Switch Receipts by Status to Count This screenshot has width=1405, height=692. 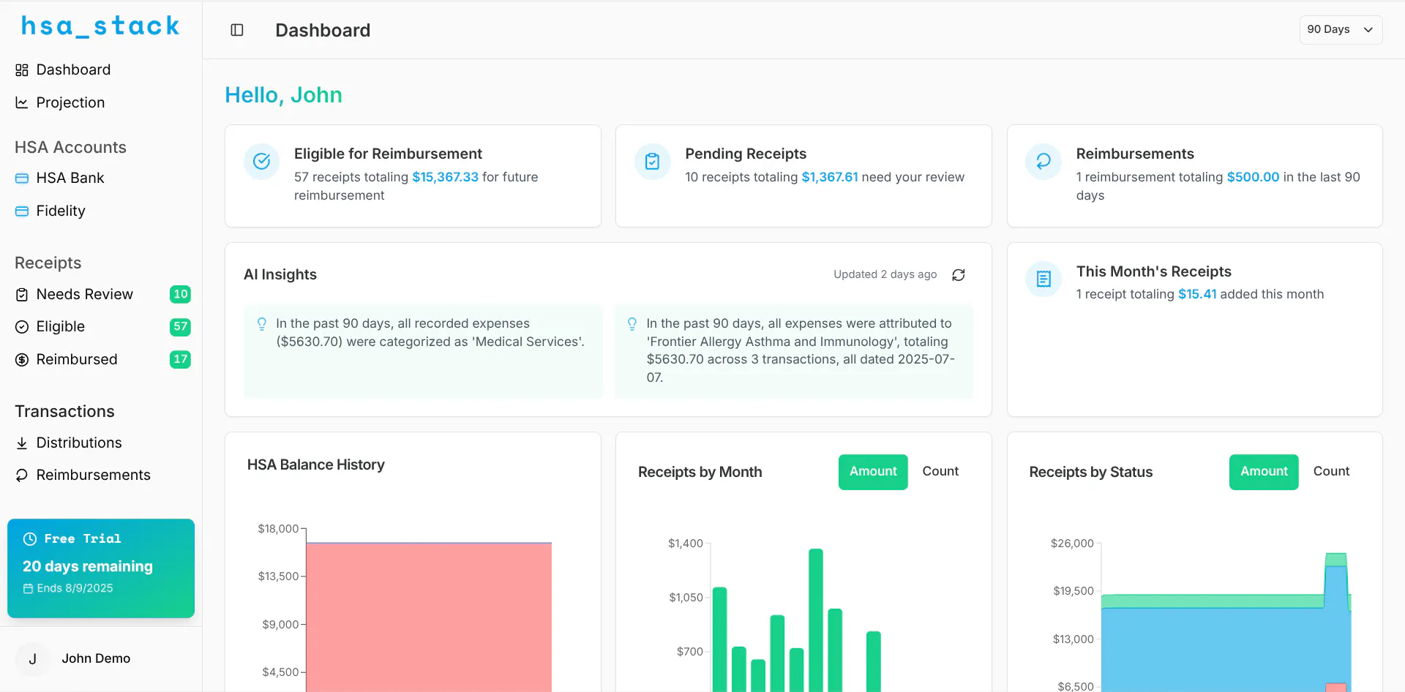click(1331, 472)
